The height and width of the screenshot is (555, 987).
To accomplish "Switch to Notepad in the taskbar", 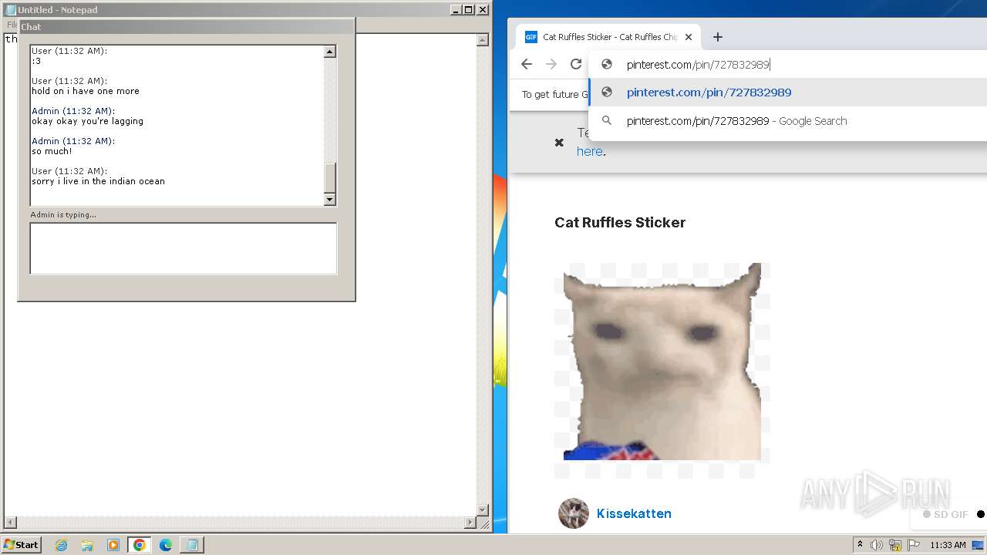I will coord(192,545).
